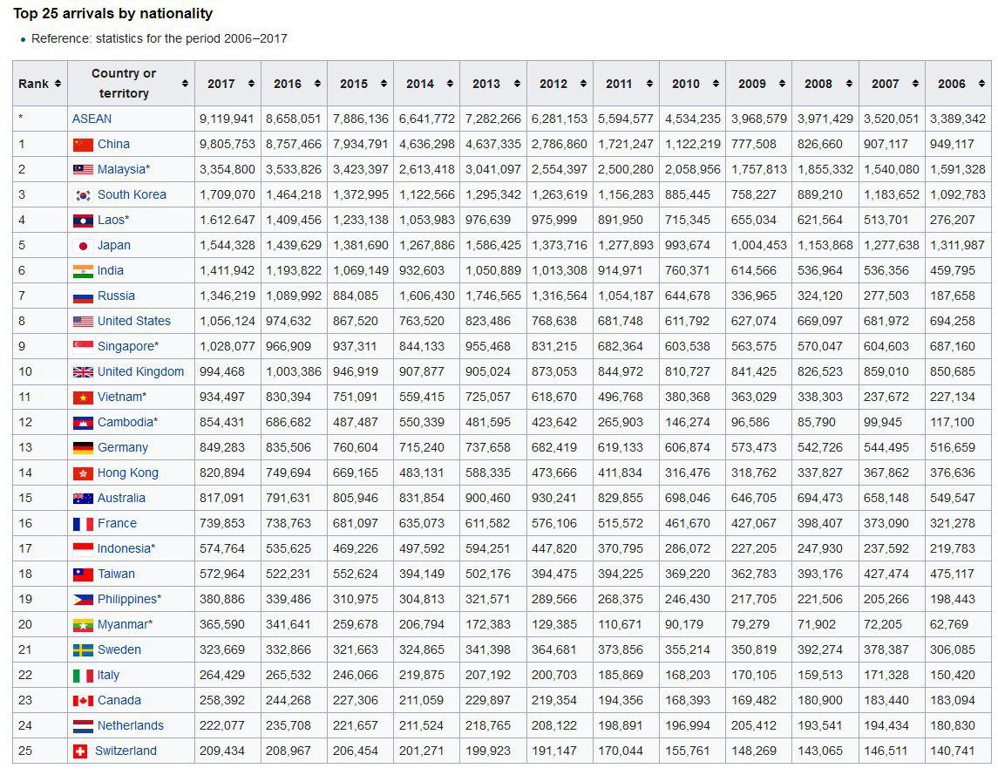Click the Sweden flag icon

click(83, 650)
